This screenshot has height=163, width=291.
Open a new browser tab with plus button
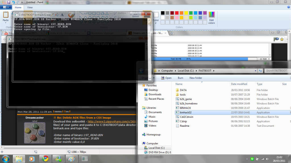[x=172, y=33]
